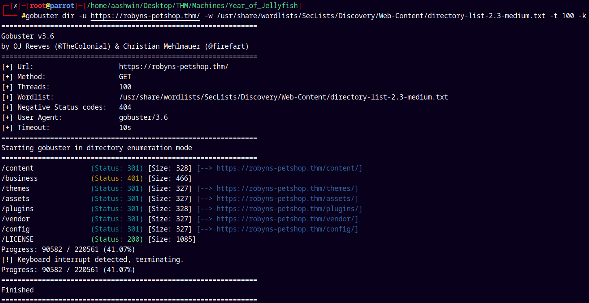Click the Keyboard interrupt detected message
Viewport: 589px width, 303px height.
[92, 260]
